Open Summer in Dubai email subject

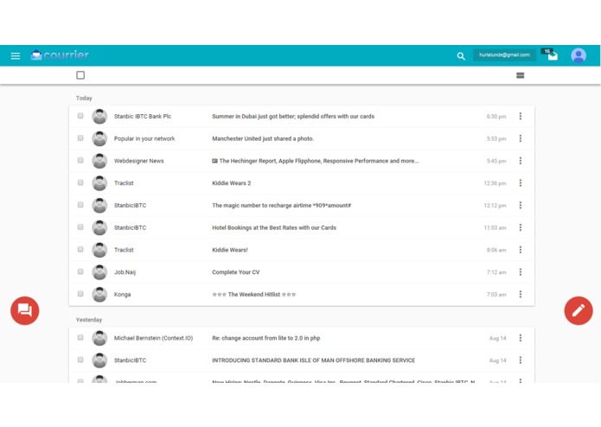(x=293, y=117)
